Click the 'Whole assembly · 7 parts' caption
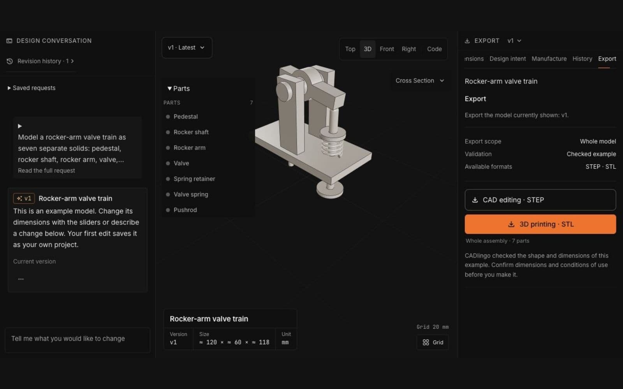 pos(497,241)
